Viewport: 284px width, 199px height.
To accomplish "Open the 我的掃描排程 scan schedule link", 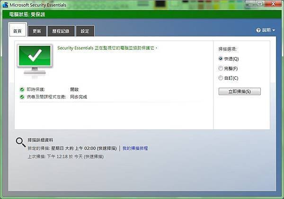I will 135,148.
